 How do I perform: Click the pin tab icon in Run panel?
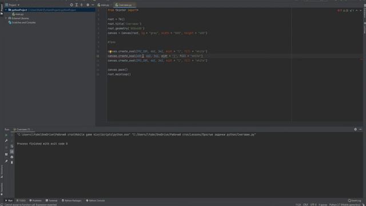[6, 161]
